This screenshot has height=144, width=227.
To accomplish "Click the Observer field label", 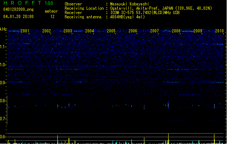I will [73, 4].
